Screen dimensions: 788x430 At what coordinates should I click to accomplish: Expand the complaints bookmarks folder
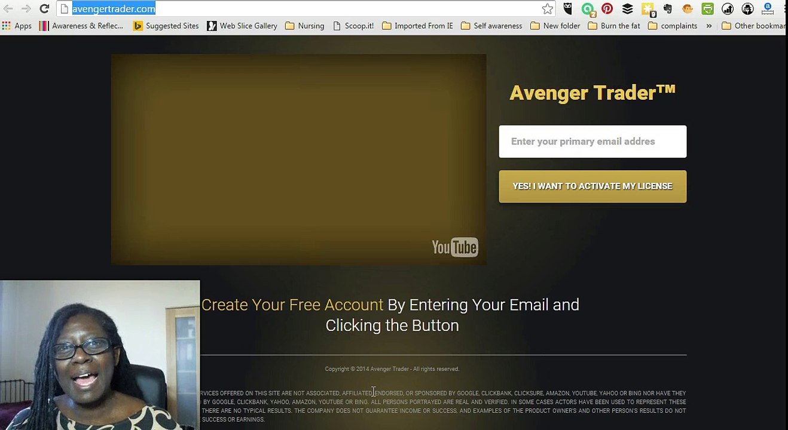pos(673,26)
